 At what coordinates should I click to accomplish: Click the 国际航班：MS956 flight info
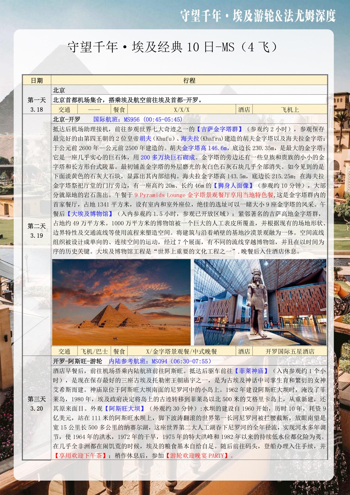(138, 119)
